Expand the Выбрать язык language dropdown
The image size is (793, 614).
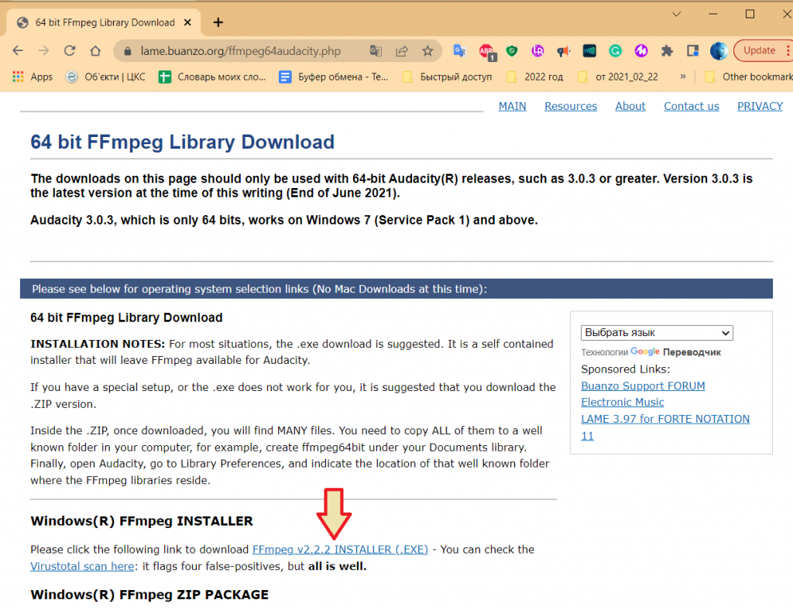coord(657,332)
